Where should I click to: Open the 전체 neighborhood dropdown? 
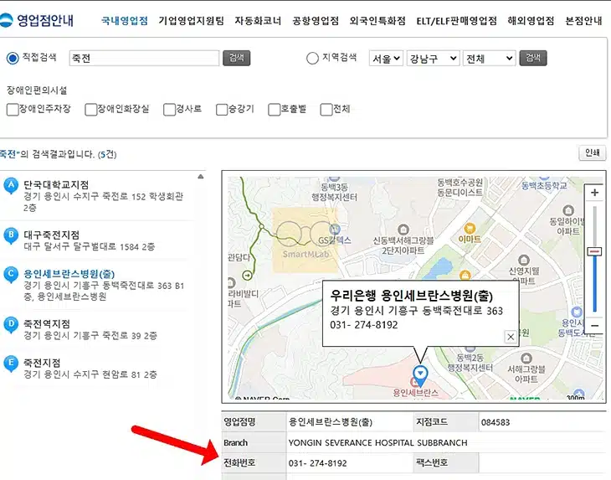click(490, 59)
